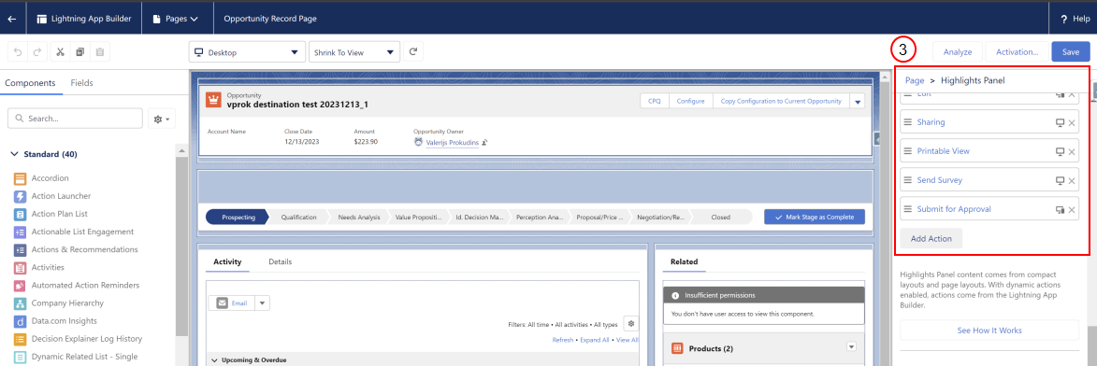Switch to the Activity tab

point(227,262)
